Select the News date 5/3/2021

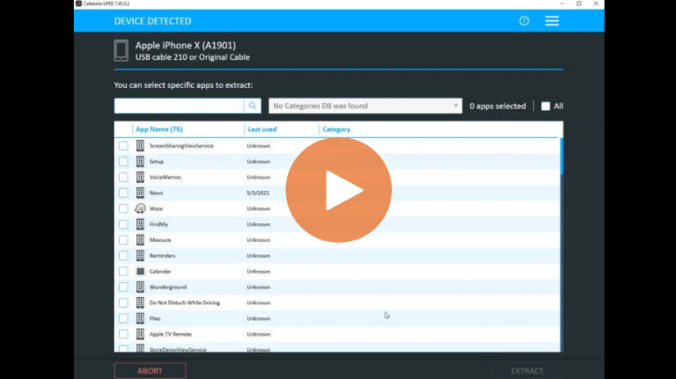click(x=258, y=193)
